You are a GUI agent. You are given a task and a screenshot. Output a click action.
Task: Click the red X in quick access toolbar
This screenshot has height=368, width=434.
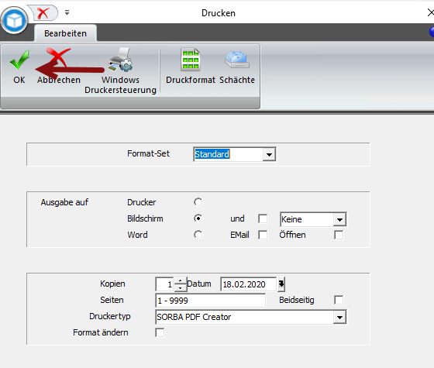pos(43,13)
